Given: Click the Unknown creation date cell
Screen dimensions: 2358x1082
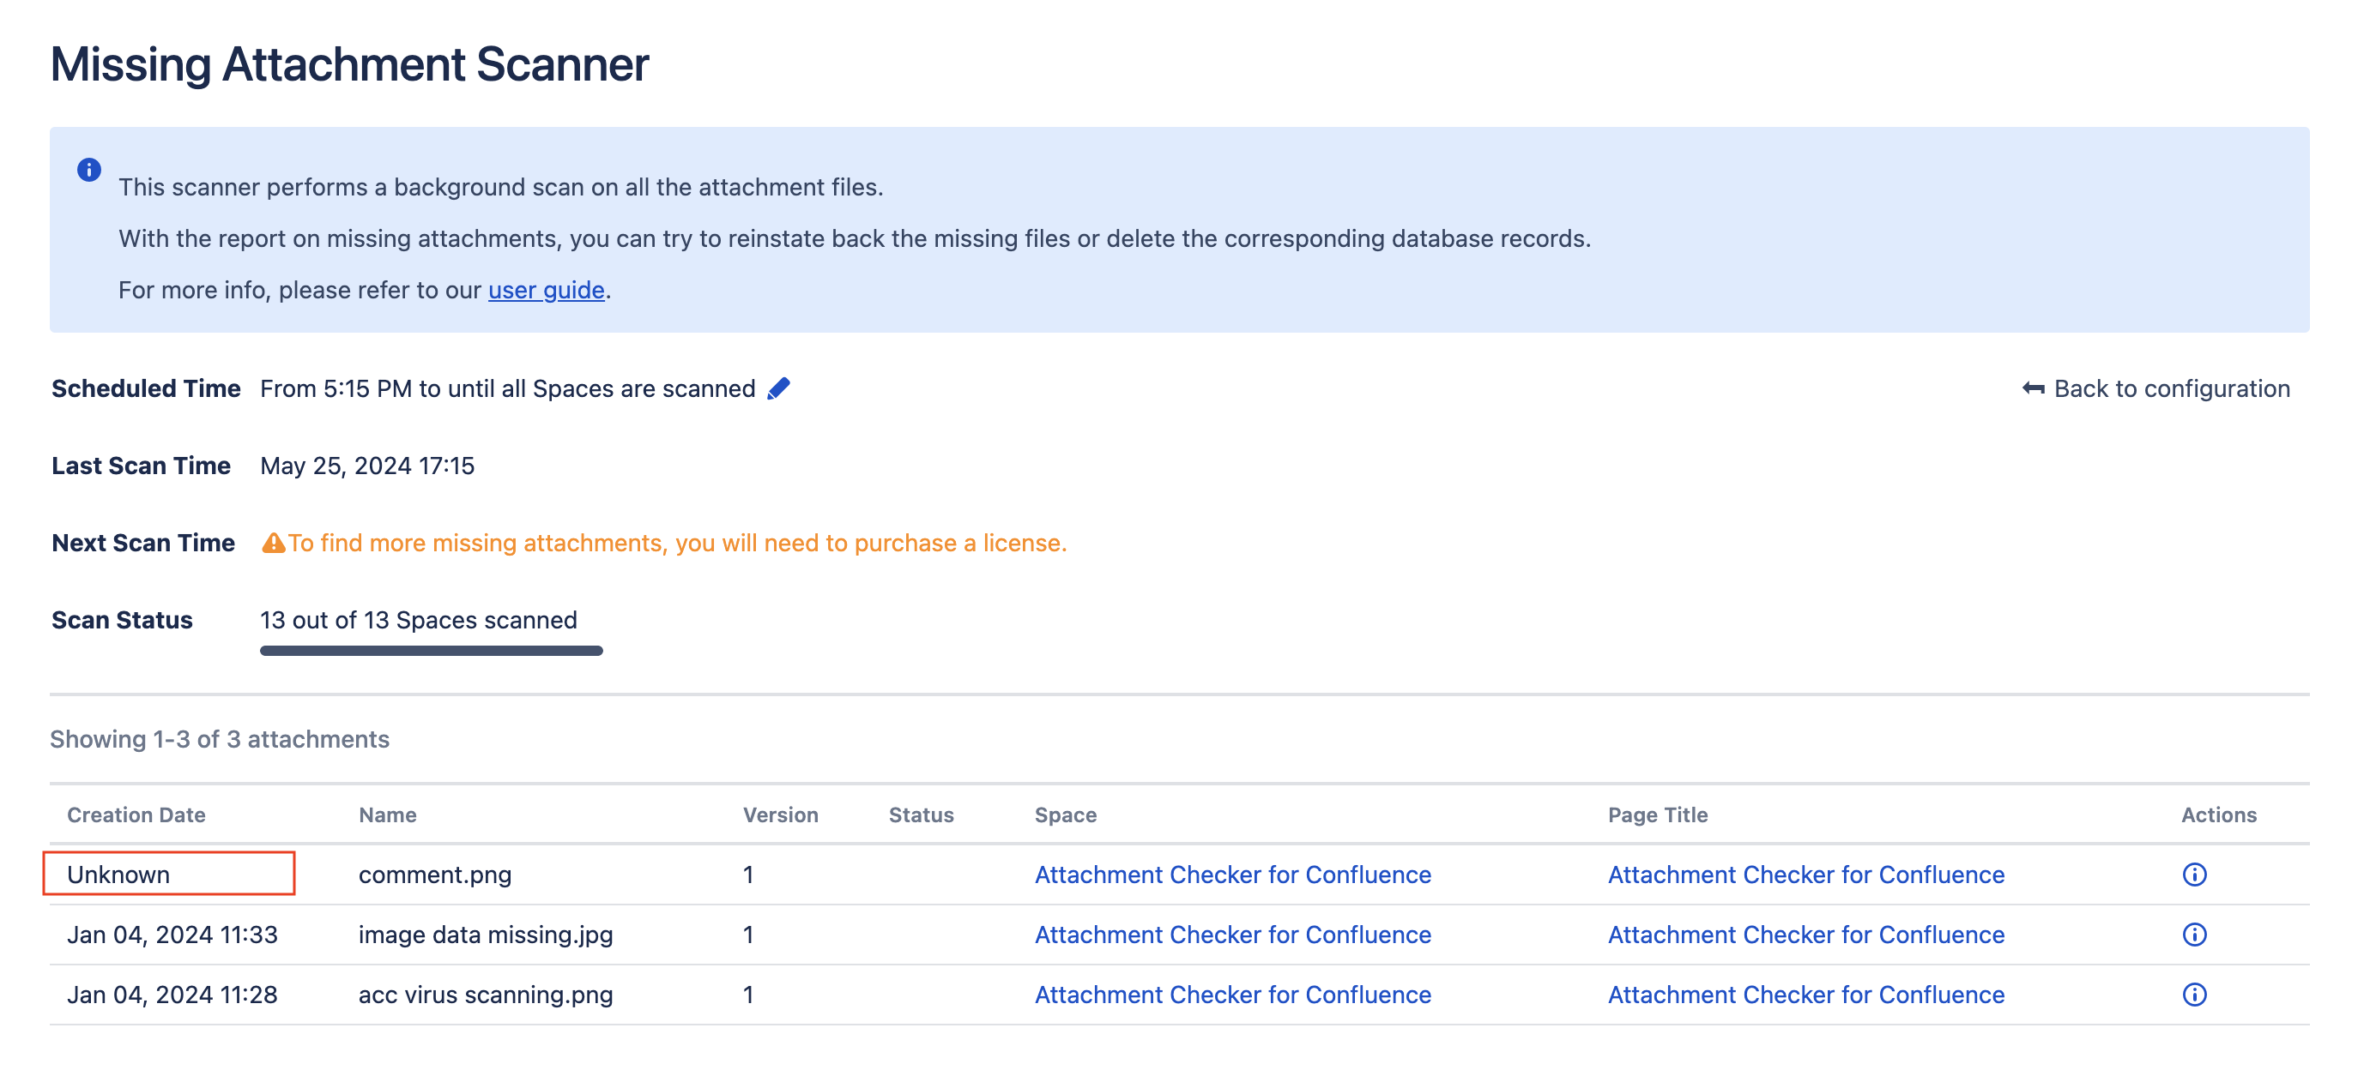Looking at the screenshot, I should pyautogui.click(x=119, y=875).
